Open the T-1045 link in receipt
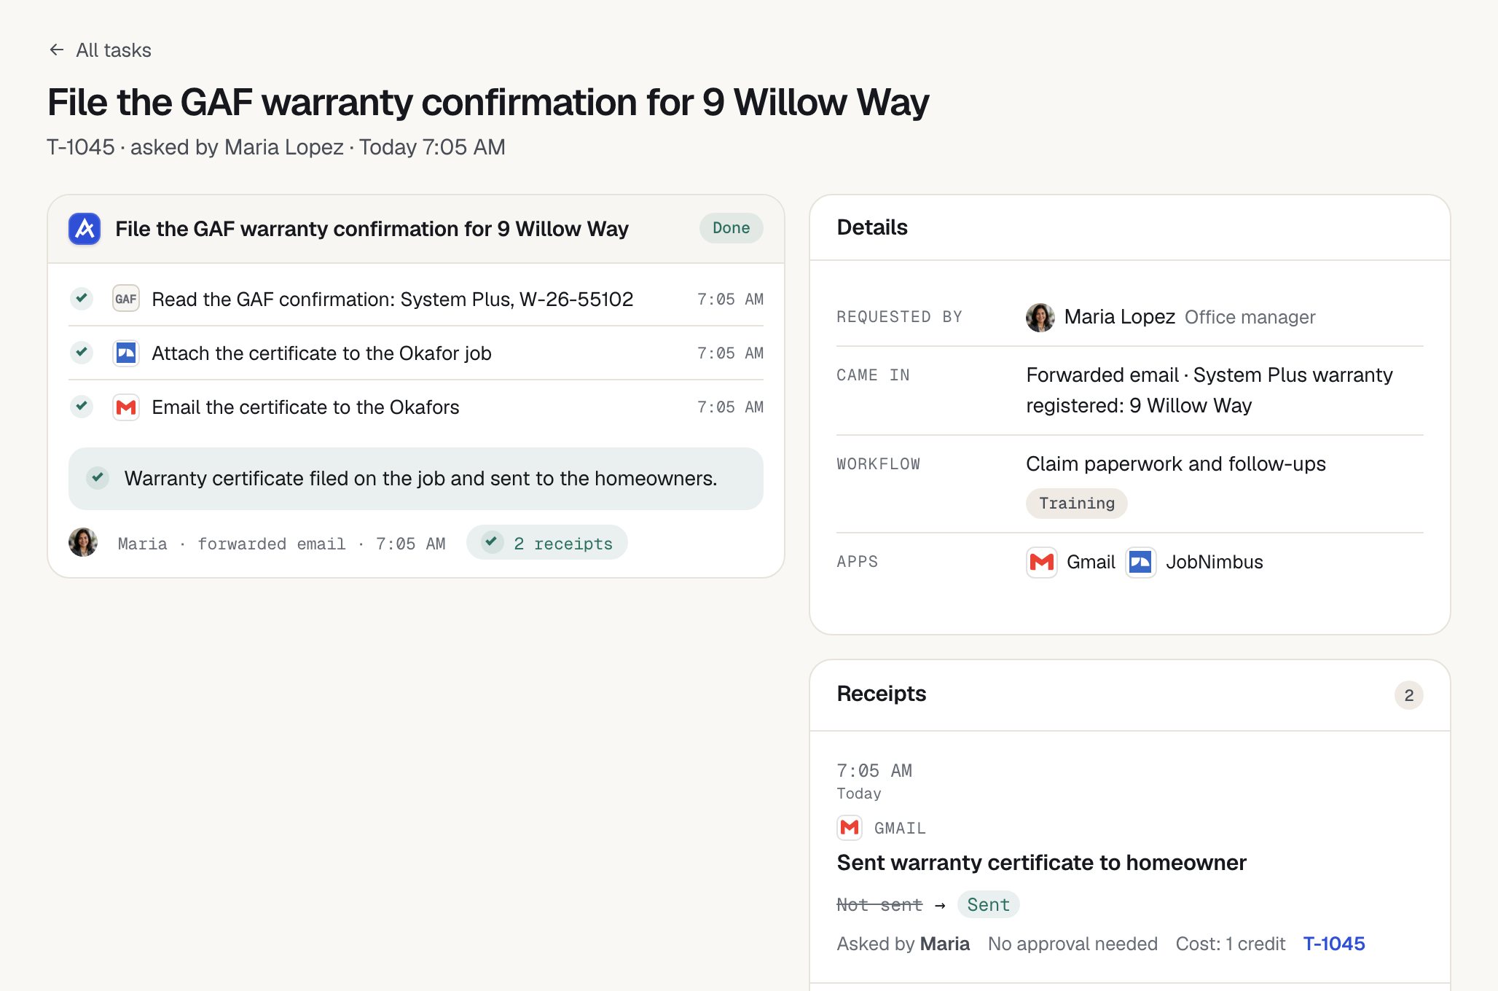1498x991 pixels. (x=1334, y=944)
